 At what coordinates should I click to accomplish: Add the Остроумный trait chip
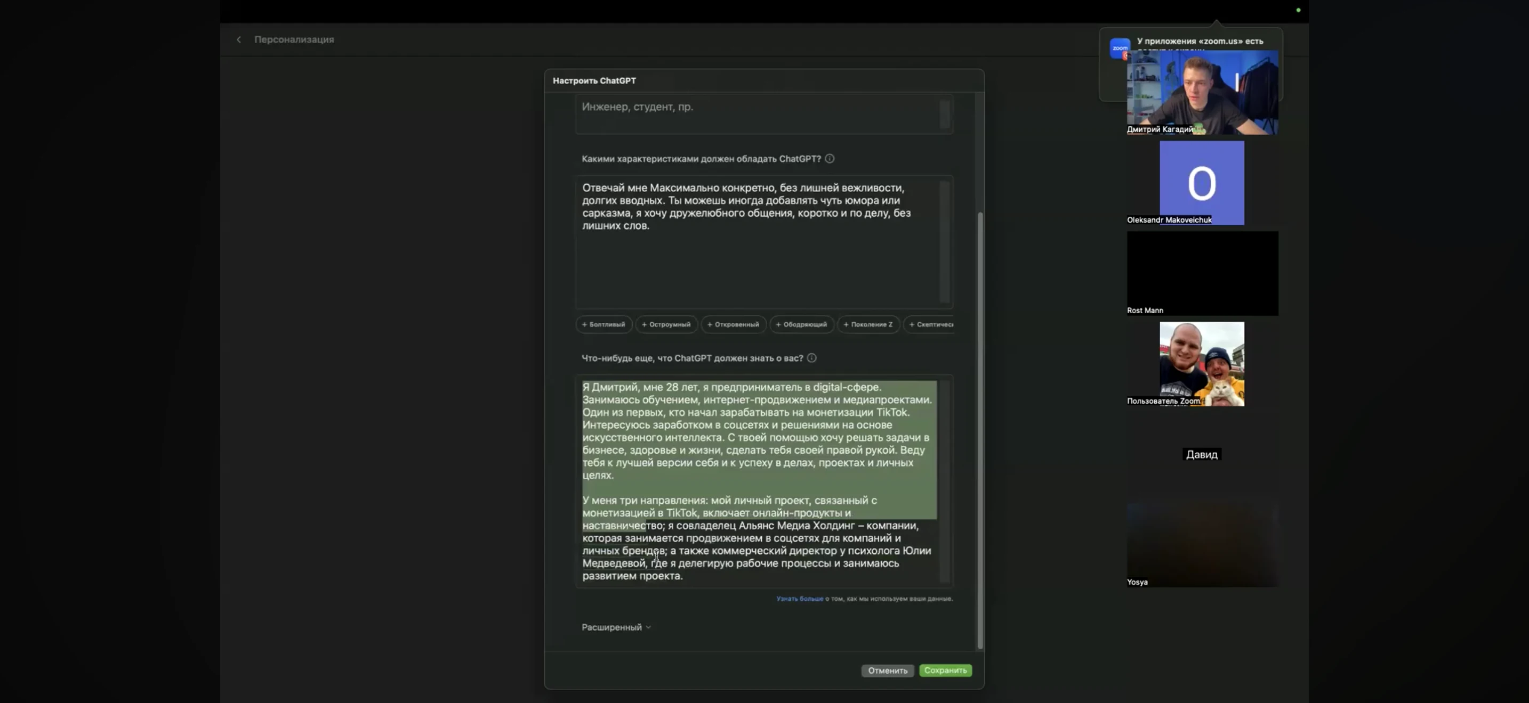666,324
